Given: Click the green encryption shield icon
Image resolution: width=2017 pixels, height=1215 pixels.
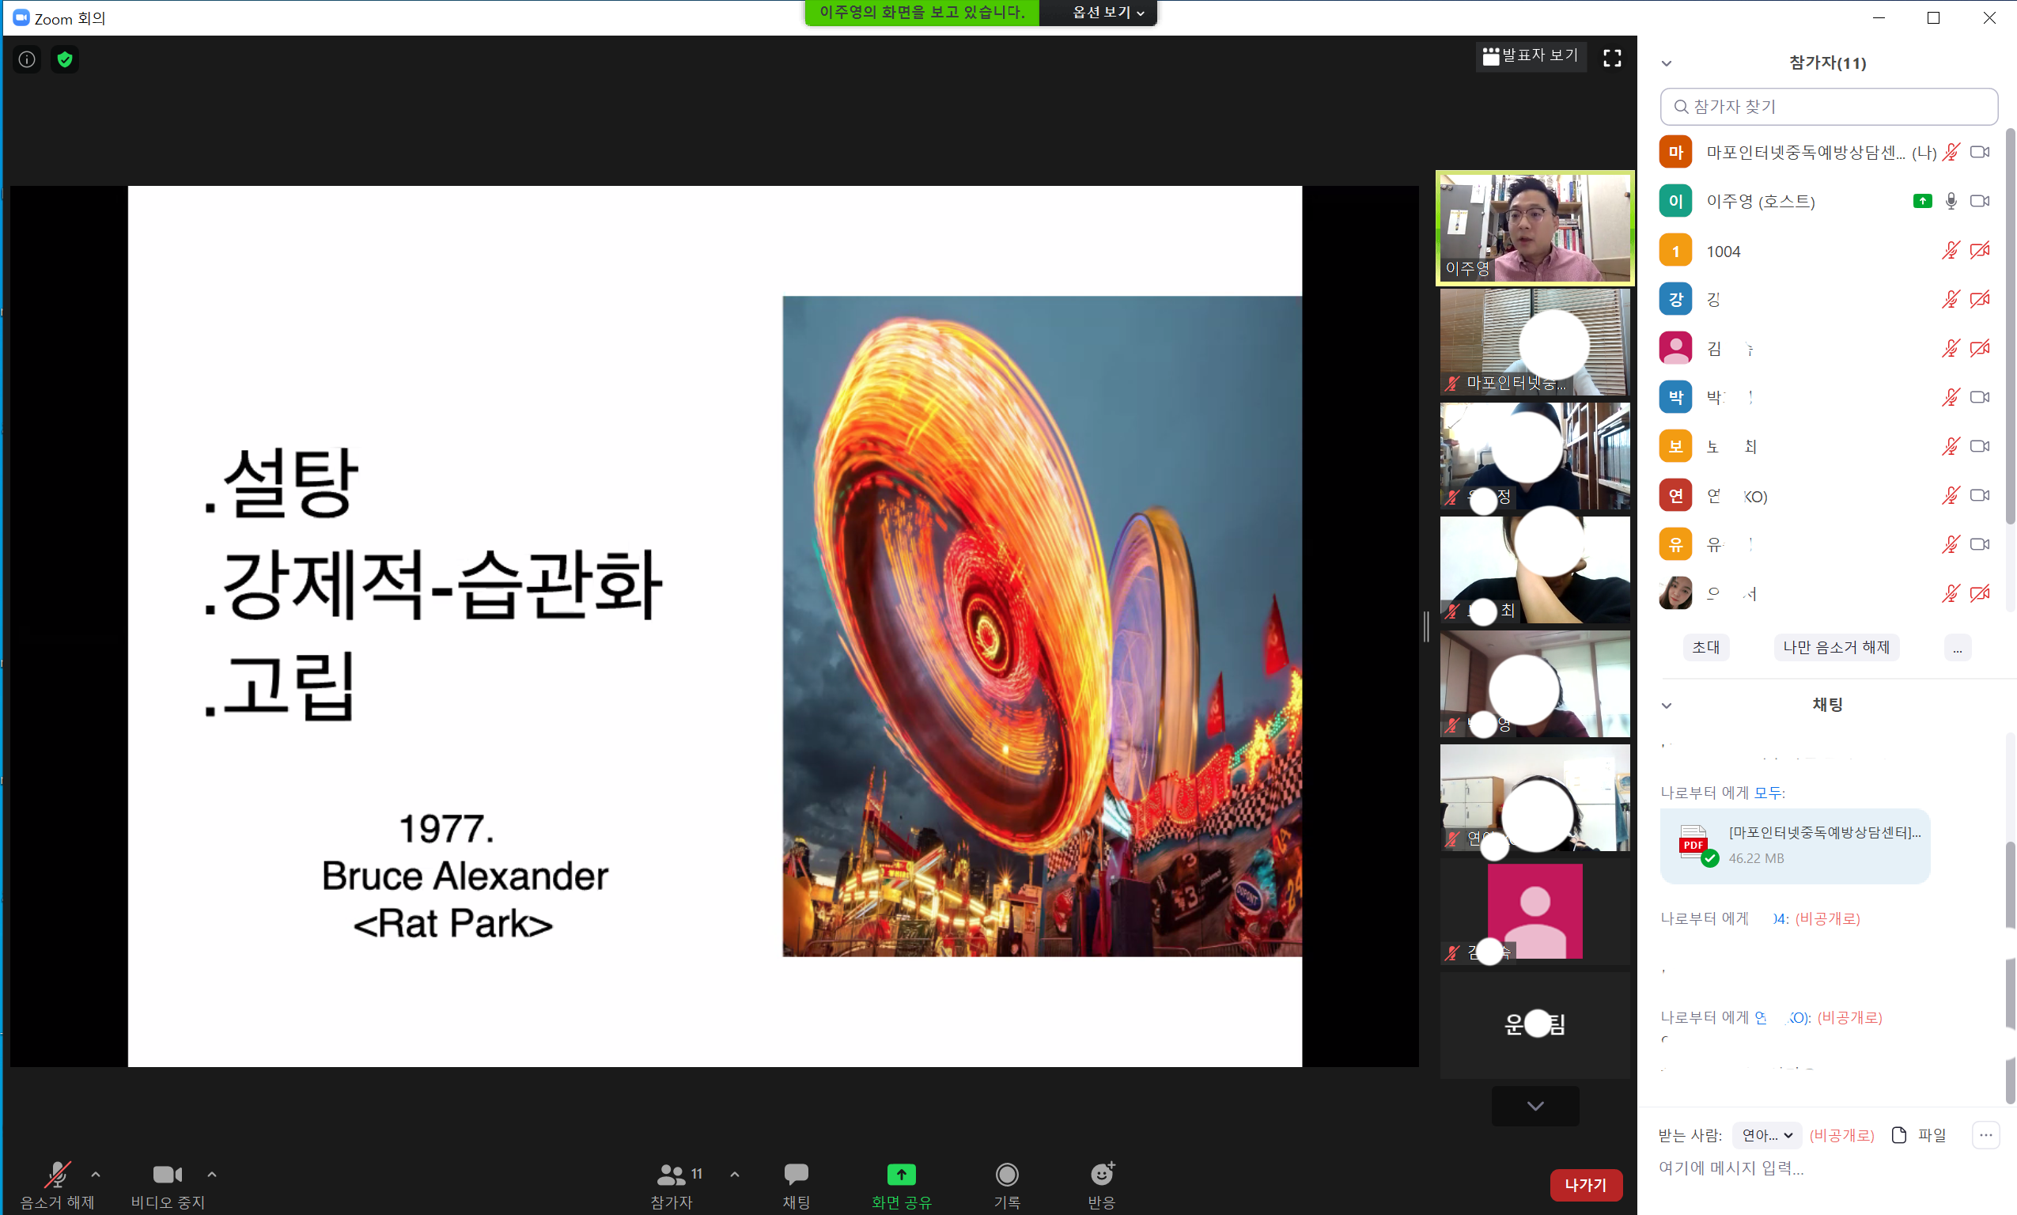Looking at the screenshot, I should coord(65,59).
